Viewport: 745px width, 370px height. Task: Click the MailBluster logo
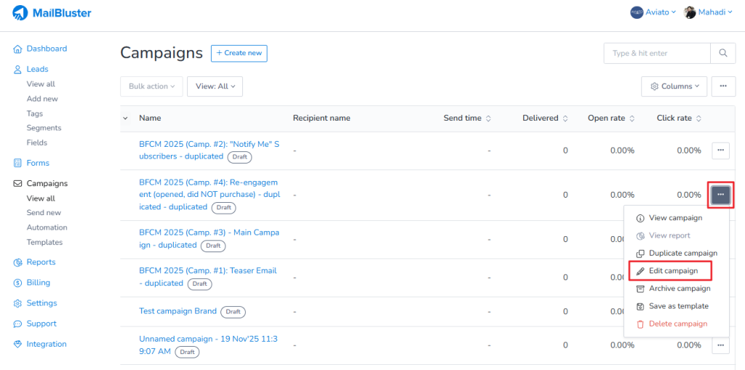pos(52,12)
